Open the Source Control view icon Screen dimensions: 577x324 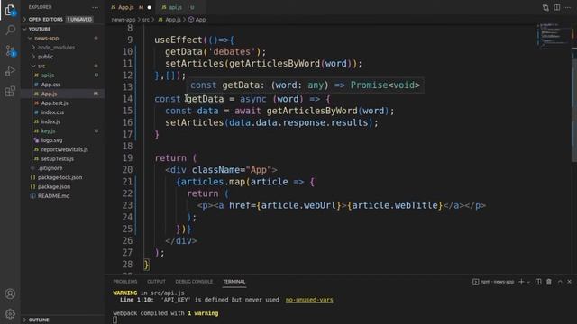10,50
